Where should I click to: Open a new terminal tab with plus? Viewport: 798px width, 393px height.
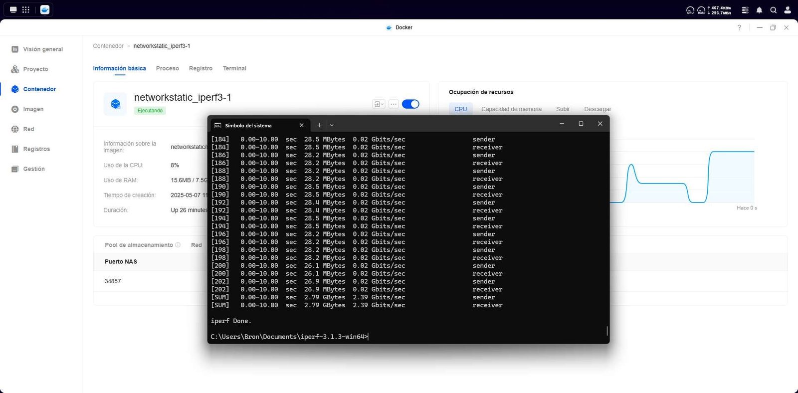click(x=319, y=125)
